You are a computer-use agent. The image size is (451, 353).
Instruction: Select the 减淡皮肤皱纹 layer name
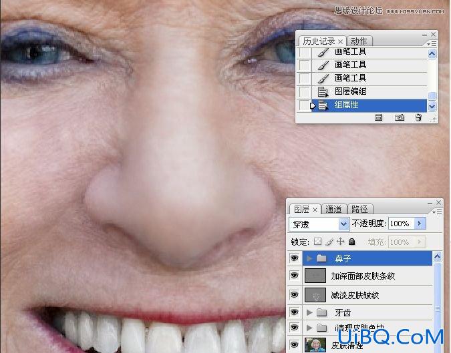pos(355,296)
